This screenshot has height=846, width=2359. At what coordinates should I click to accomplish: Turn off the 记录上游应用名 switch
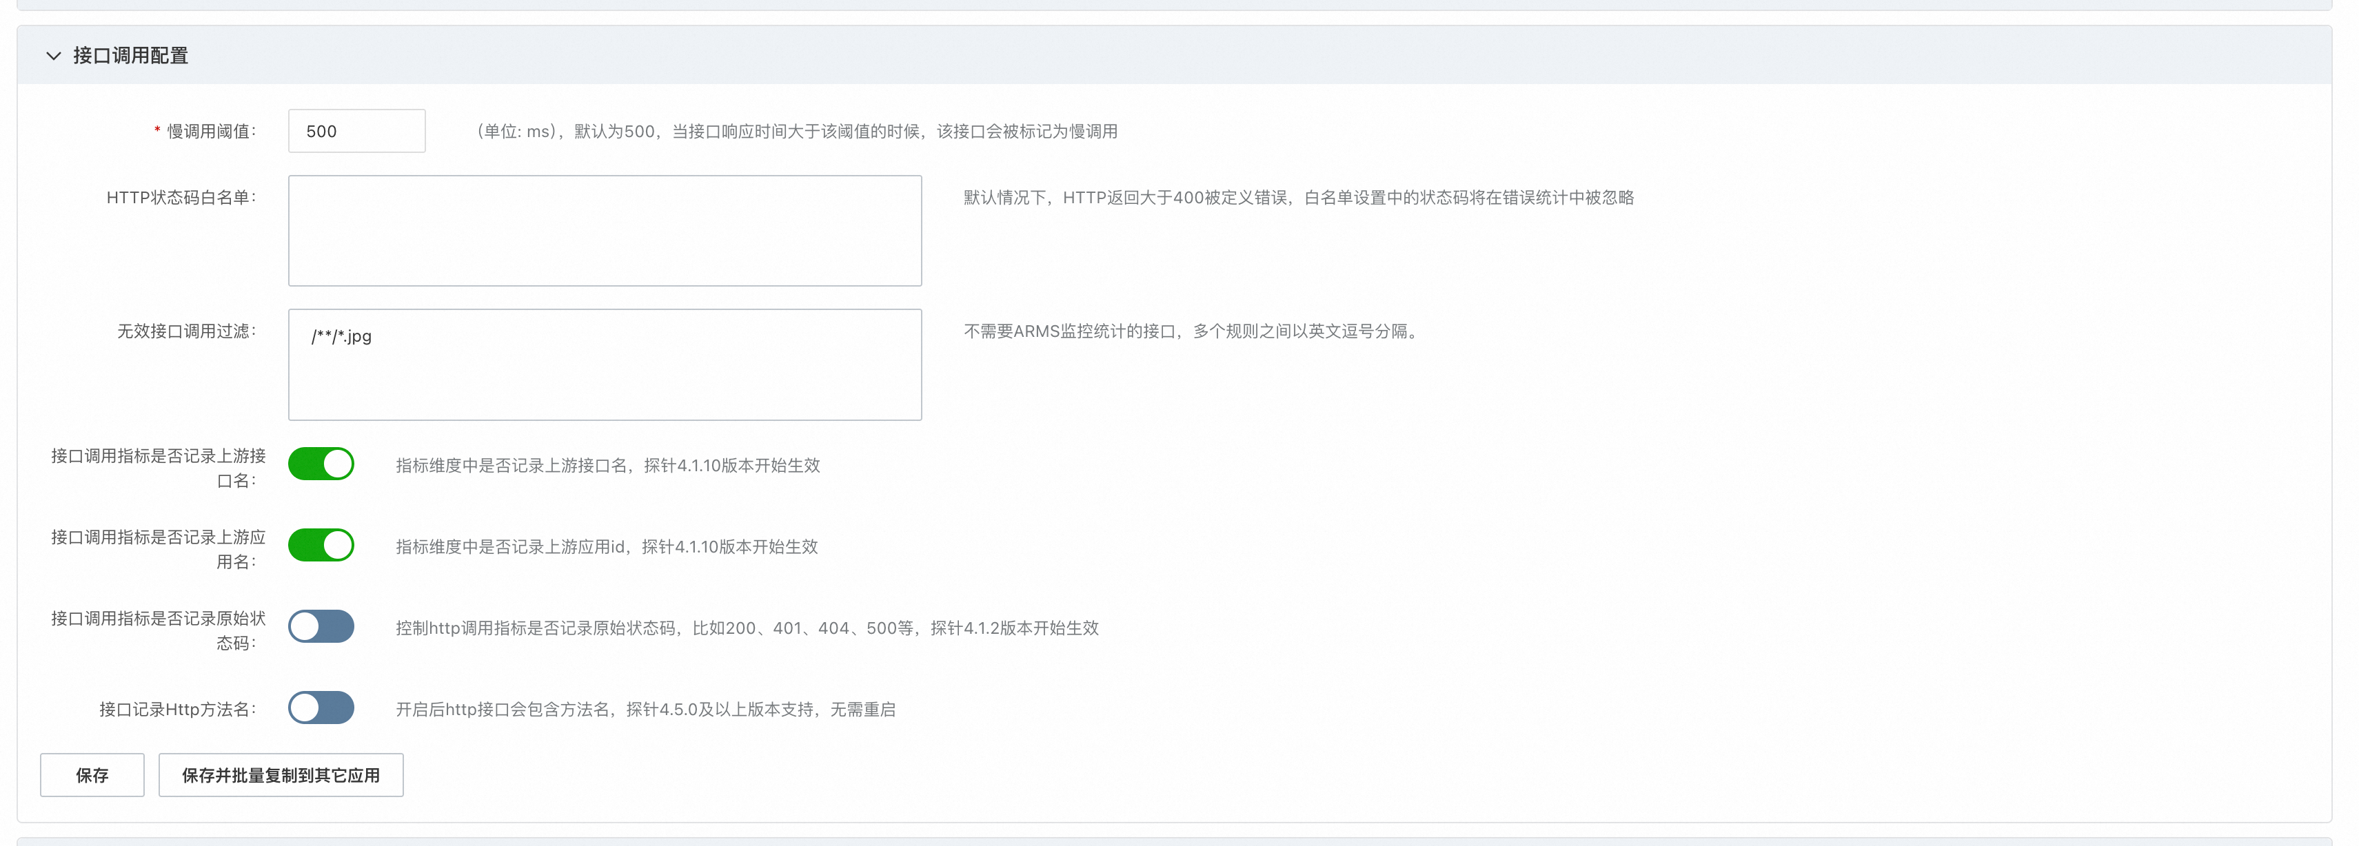(x=321, y=546)
